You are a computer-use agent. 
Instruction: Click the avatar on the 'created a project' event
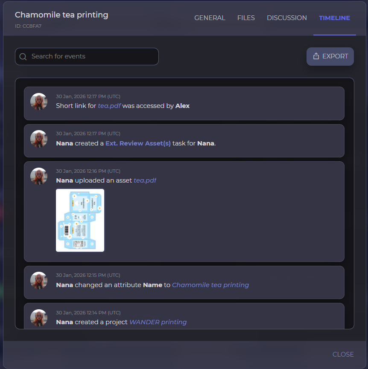[x=38, y=318]
